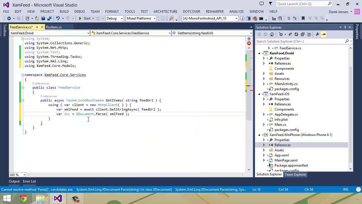The height and width of the screenshot is (204, 362).
Task: Open the feedback speech bubble icon
Action: pos(262,4)
